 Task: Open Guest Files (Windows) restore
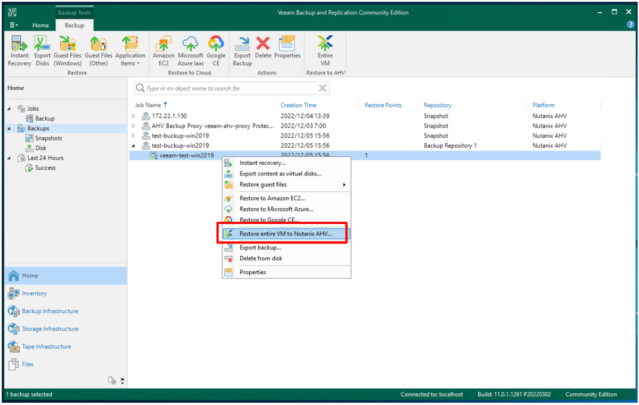point(68,51)
